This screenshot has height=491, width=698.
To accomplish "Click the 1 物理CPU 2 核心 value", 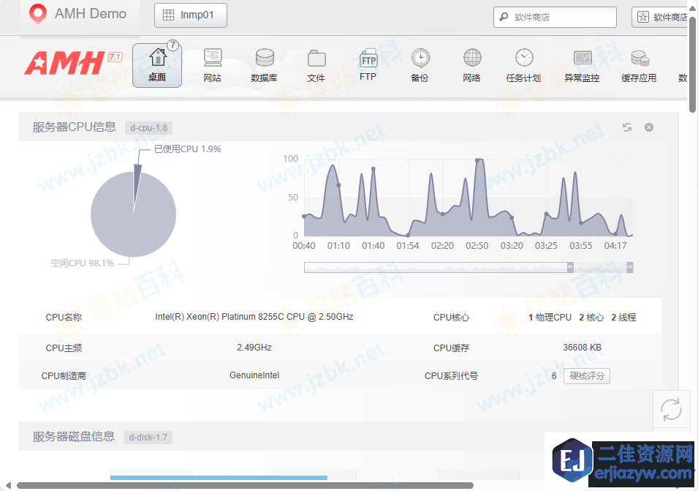I will (x=583, y=318).
